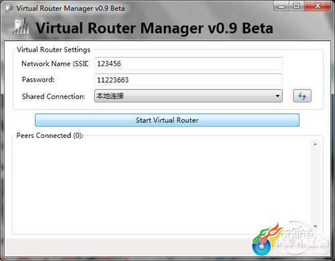Image resolution: width=335 pixels, height=261 pixels.
Task: Maximize the Virtual Router Manager window
Action: (296, 6)
